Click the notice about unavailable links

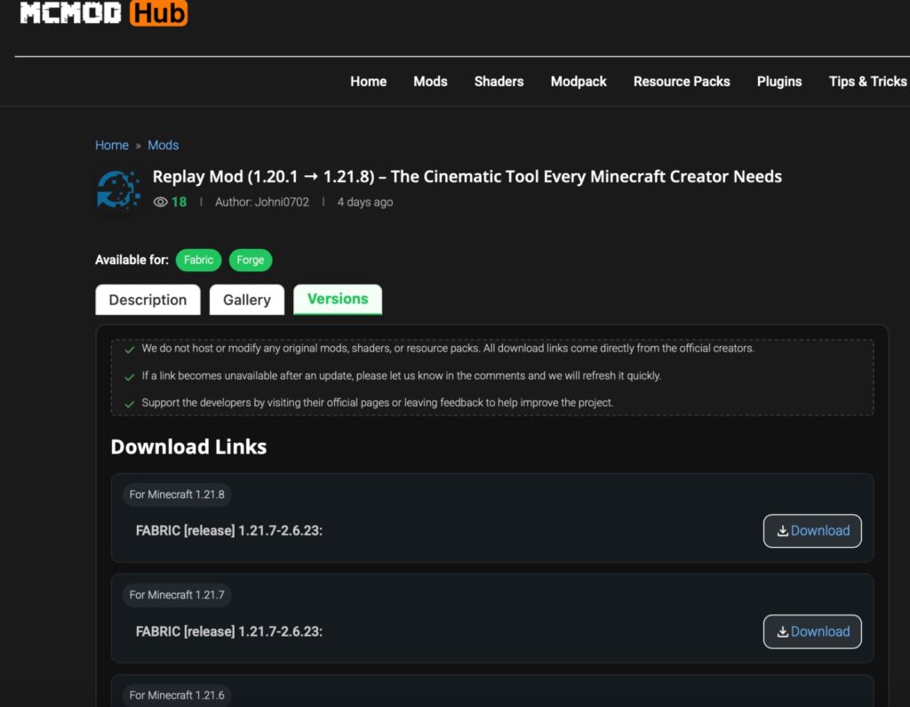[x=401, y=376]
